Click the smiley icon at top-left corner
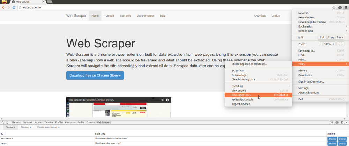 [4, 2]
